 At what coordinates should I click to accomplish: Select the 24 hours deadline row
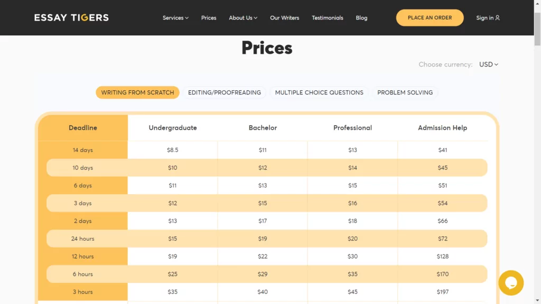[267, 239]
